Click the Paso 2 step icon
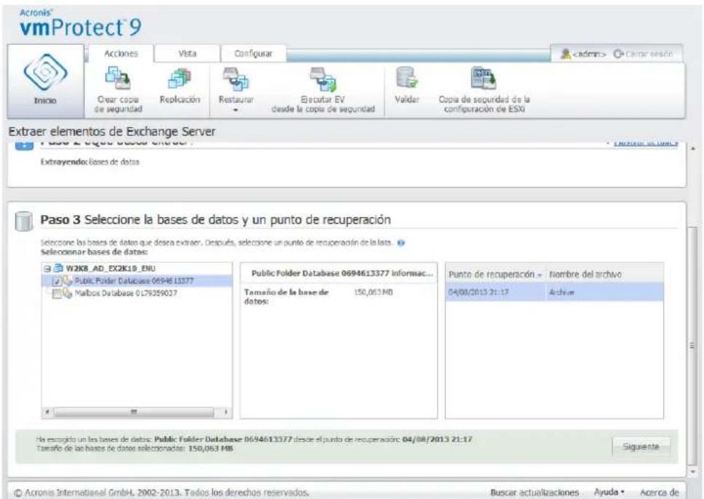Screen dimensions: 704x499 pyautogui.click(x=24, y=146)
